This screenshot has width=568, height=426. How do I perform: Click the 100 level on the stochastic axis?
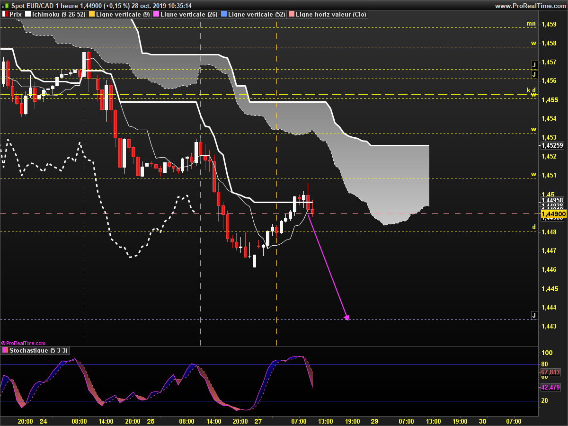tap(547, 353)
